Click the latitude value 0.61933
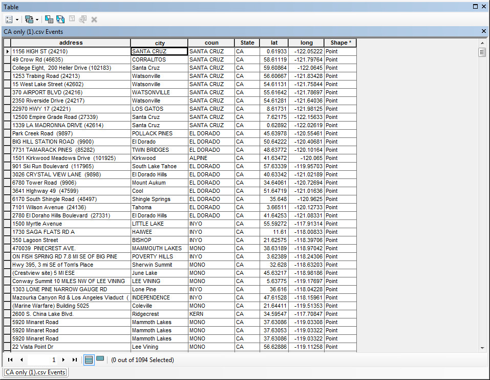Screen dimensions: 490x380 (274, 51)
